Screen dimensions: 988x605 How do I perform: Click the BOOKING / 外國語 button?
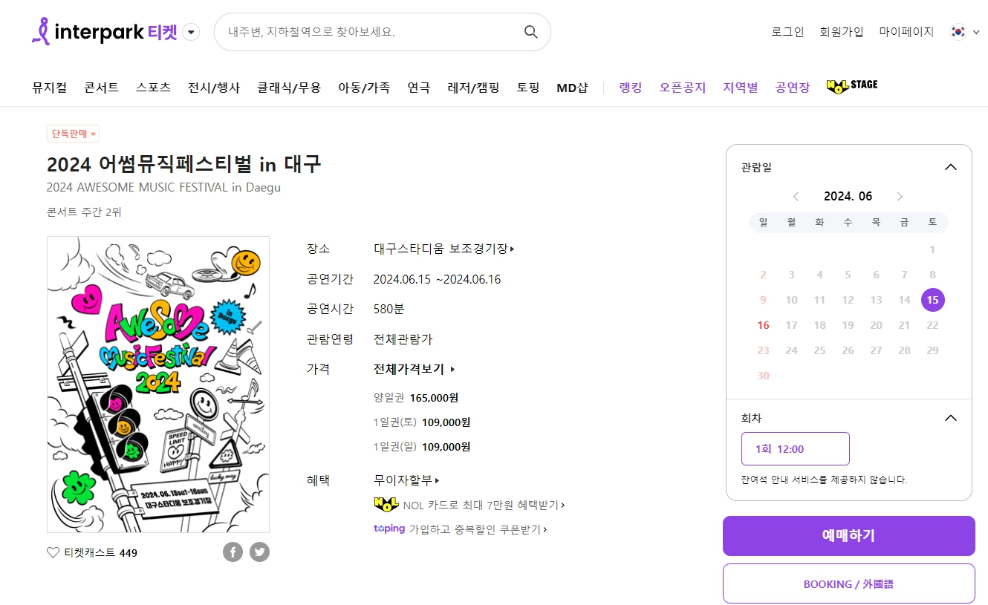(x=848, y=583)
